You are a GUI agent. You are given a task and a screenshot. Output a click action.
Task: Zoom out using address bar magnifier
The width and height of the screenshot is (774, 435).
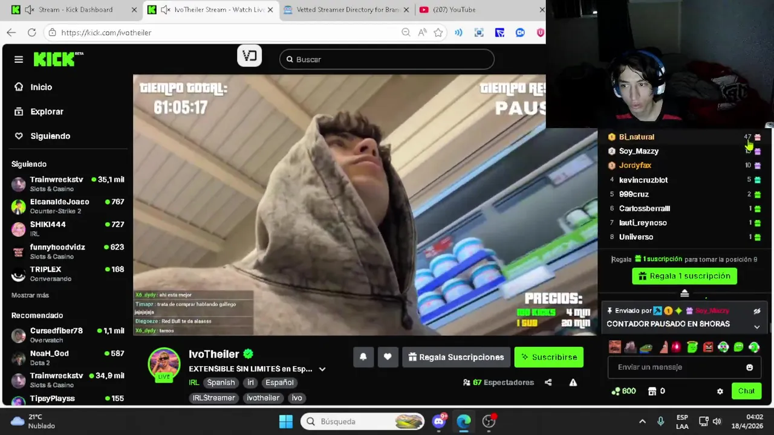pos(406,33)
